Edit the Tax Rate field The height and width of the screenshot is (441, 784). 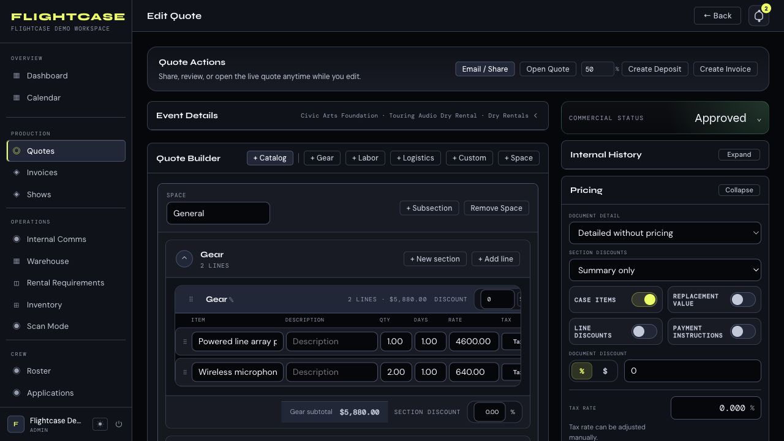point(716,408)
